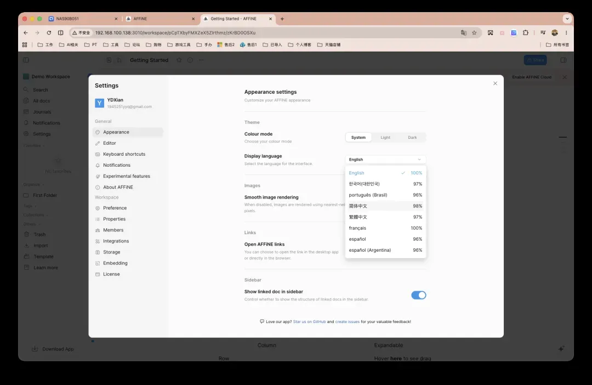Open workspace Preference settings
Screen dimensions: 592x385
click(x=128, y=208)
